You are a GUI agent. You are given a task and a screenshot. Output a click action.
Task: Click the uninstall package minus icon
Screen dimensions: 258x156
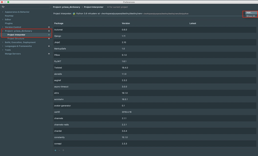(x=59, y=150)
